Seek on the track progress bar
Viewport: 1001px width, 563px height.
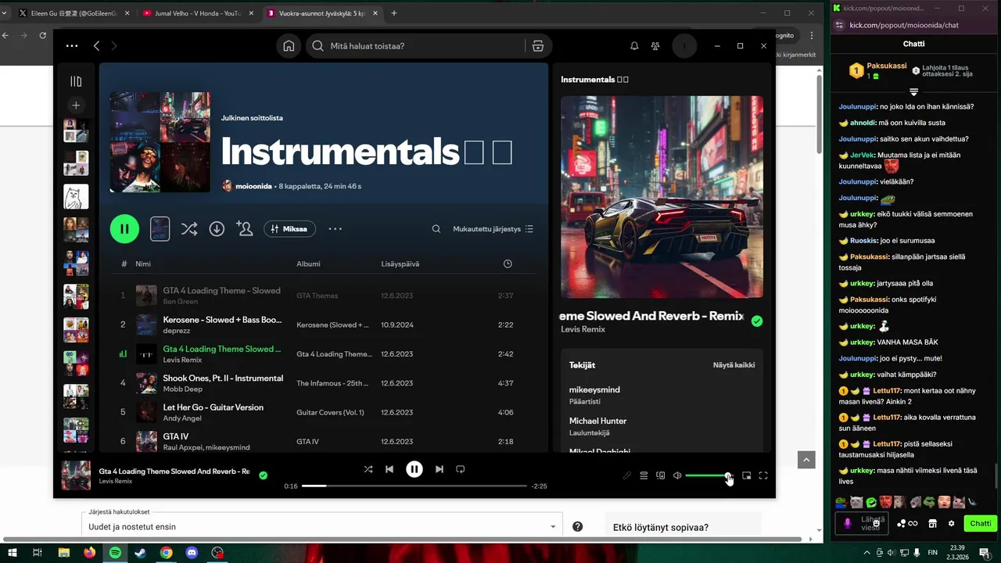[414, 486]
